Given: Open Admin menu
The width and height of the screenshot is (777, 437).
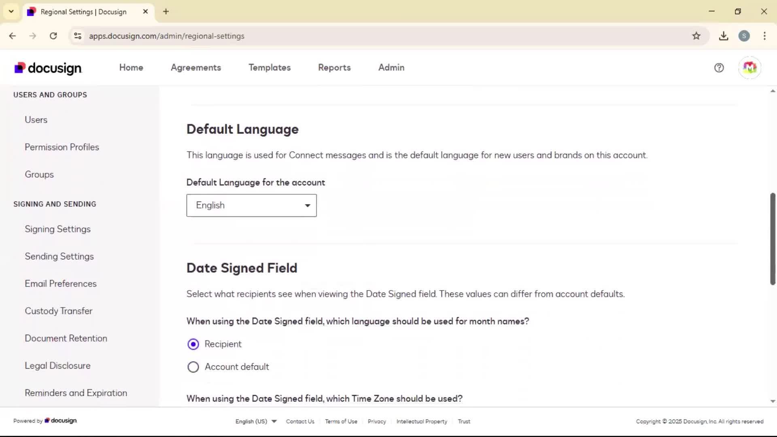Looking at the screenshot, I should (x=391, y=68).
